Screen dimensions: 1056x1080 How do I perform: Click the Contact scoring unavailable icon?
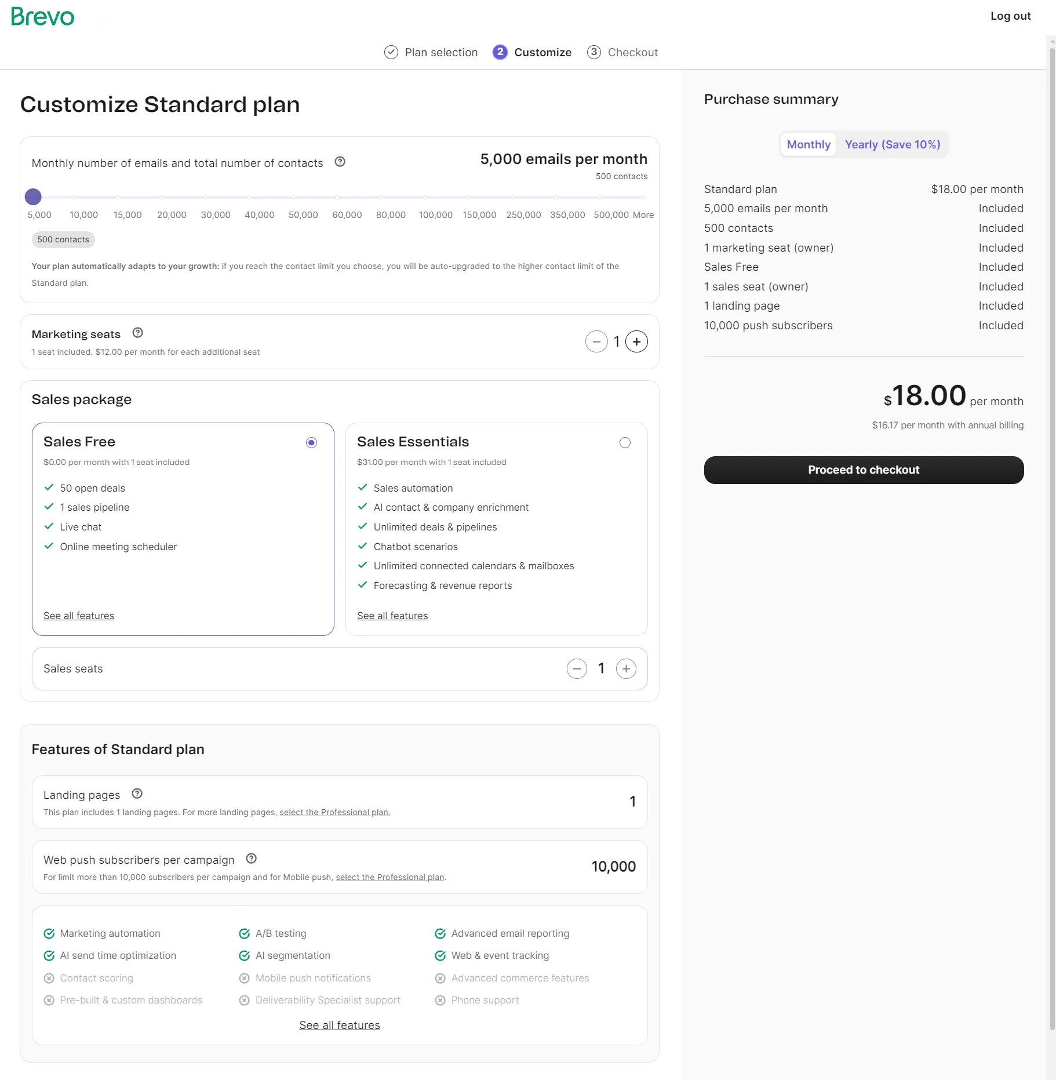(x=49, y=979)
